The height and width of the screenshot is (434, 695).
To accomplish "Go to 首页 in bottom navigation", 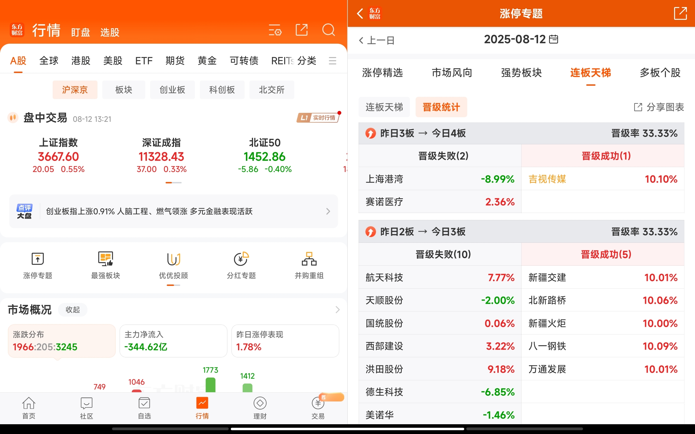I will pyautogui.click(x=29, y=408).
